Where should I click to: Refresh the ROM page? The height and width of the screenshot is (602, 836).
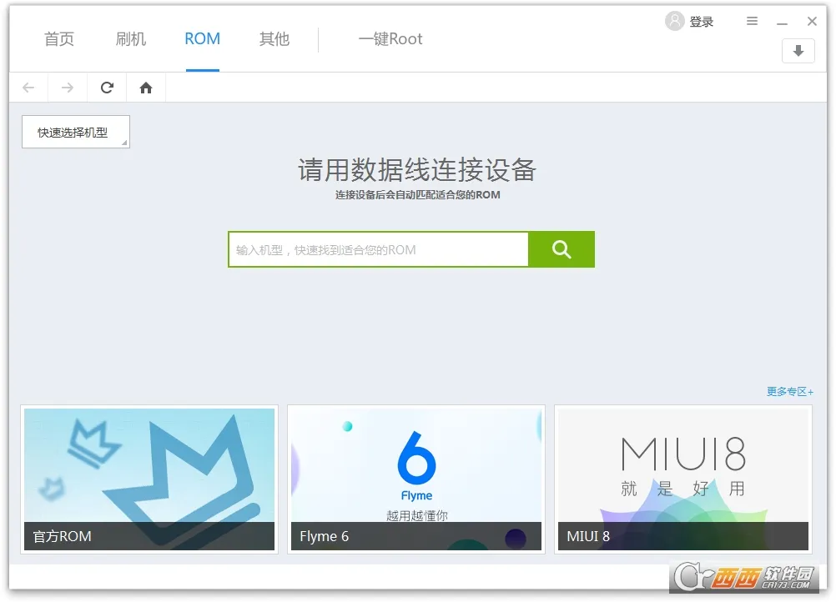(x=107, y=88)
